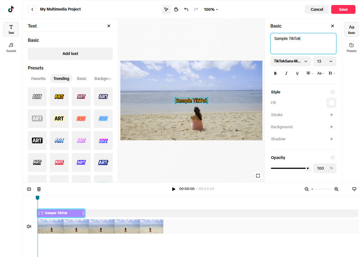
Task: Click the Opacity slider handle
Action: click(308, 168)
